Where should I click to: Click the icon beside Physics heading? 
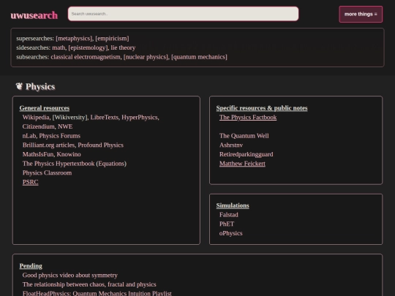[x=19, y=86]
